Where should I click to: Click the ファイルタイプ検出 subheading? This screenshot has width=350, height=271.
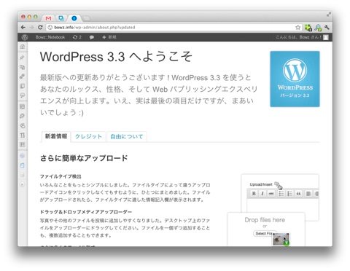coord(61,176)
